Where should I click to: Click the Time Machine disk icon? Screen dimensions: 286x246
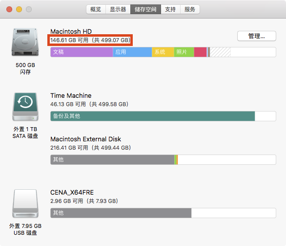pos(25,107)
